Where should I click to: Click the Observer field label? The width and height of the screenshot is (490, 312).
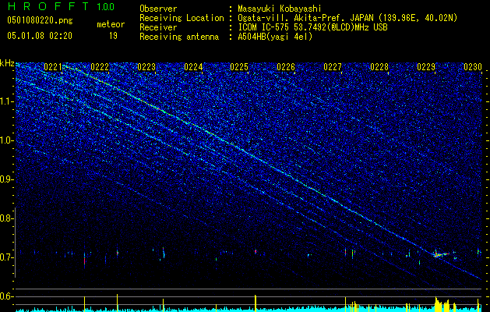click(x=158, y=9)
